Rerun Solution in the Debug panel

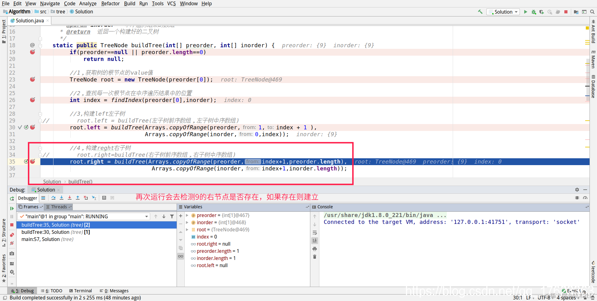(12, 198)
